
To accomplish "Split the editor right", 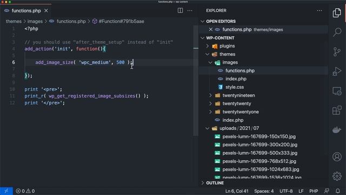I will coord(180,10).
